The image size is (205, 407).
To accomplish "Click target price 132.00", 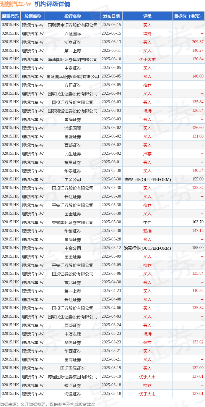I will click(x=198, y=368).
